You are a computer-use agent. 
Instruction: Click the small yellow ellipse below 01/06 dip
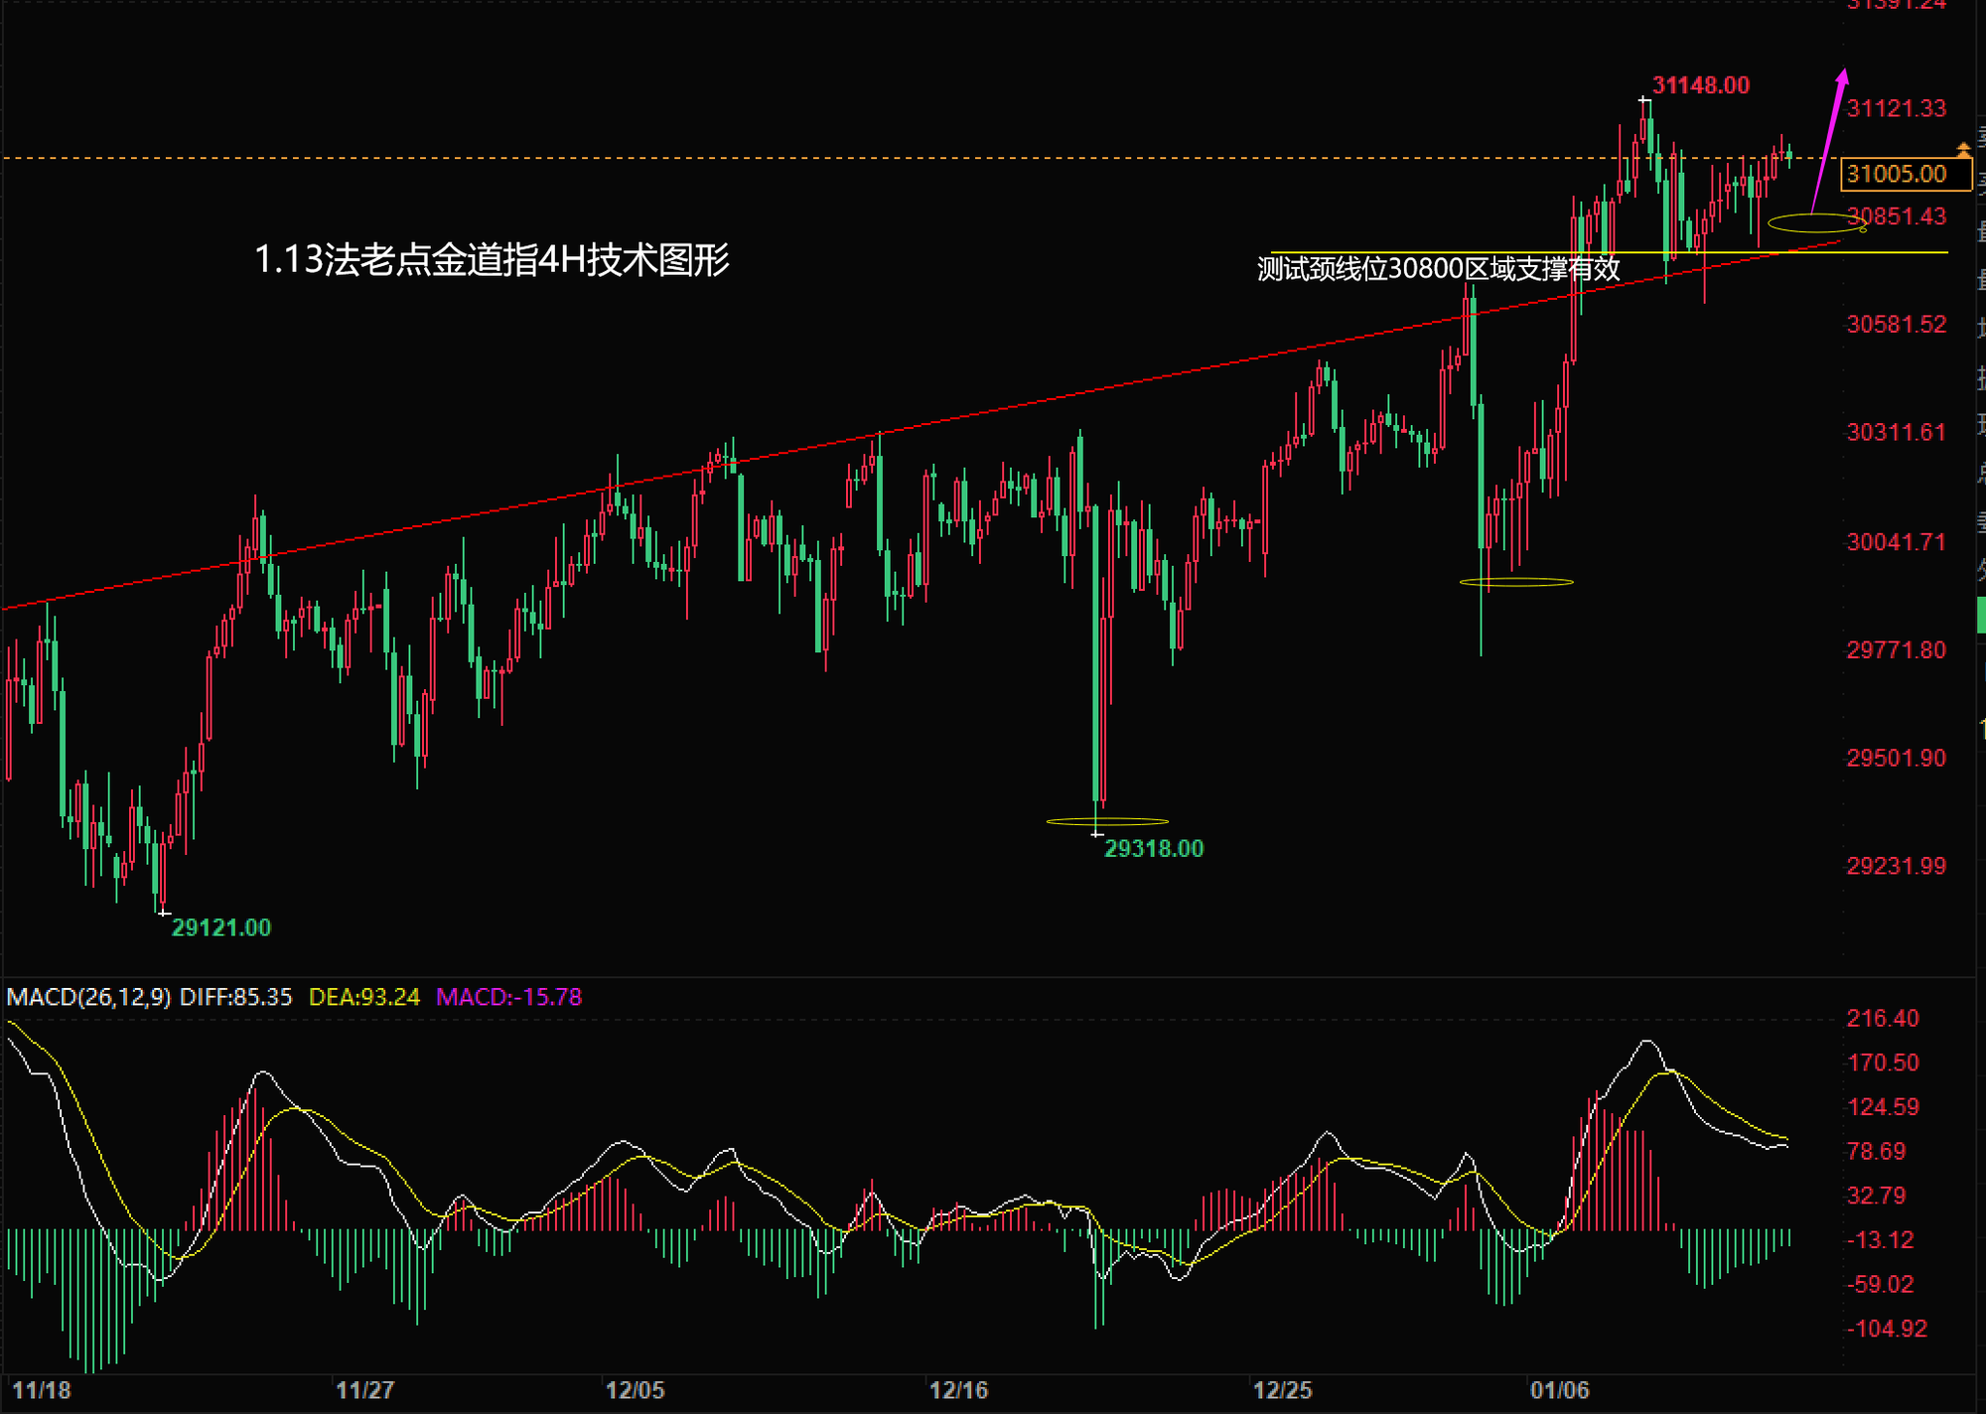[1516, 582]
